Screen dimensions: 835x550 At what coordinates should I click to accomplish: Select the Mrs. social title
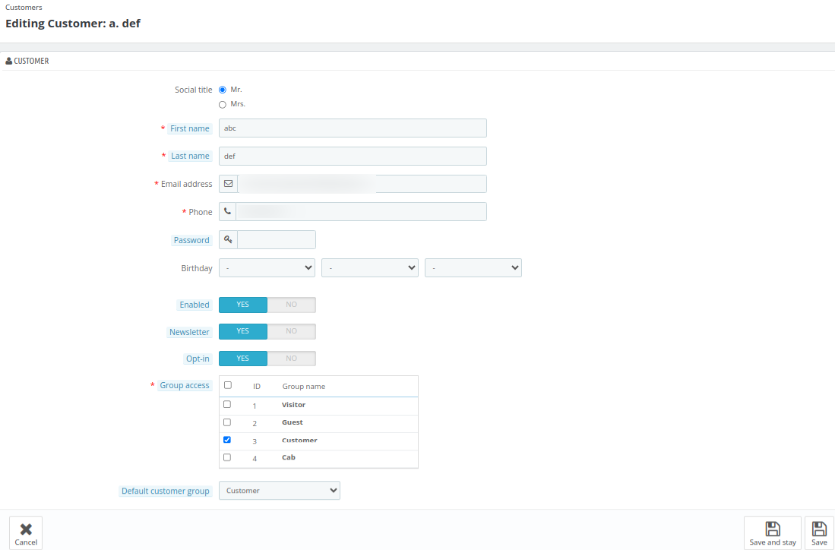pyautogui.click(x=223, y=104)
